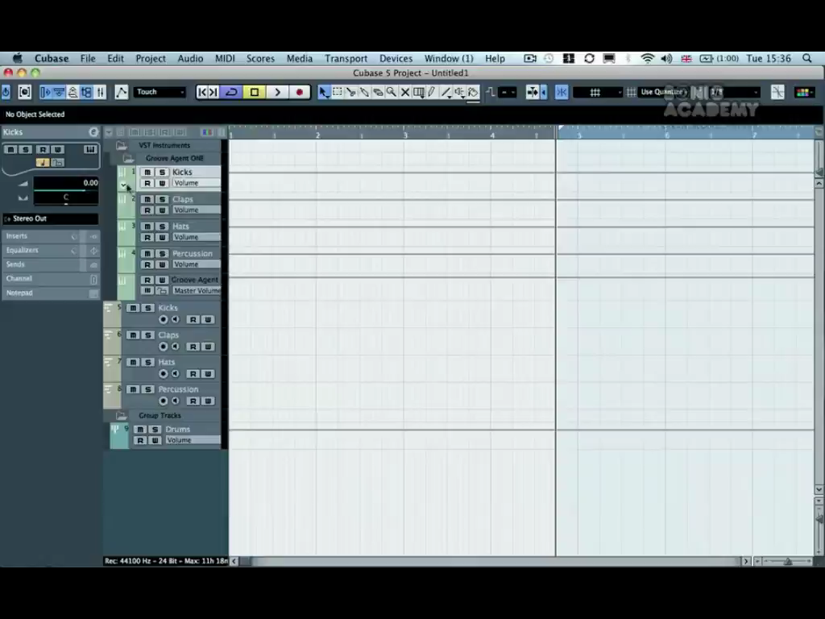Open the Project menu
The image size is (825, 619).
151,58
